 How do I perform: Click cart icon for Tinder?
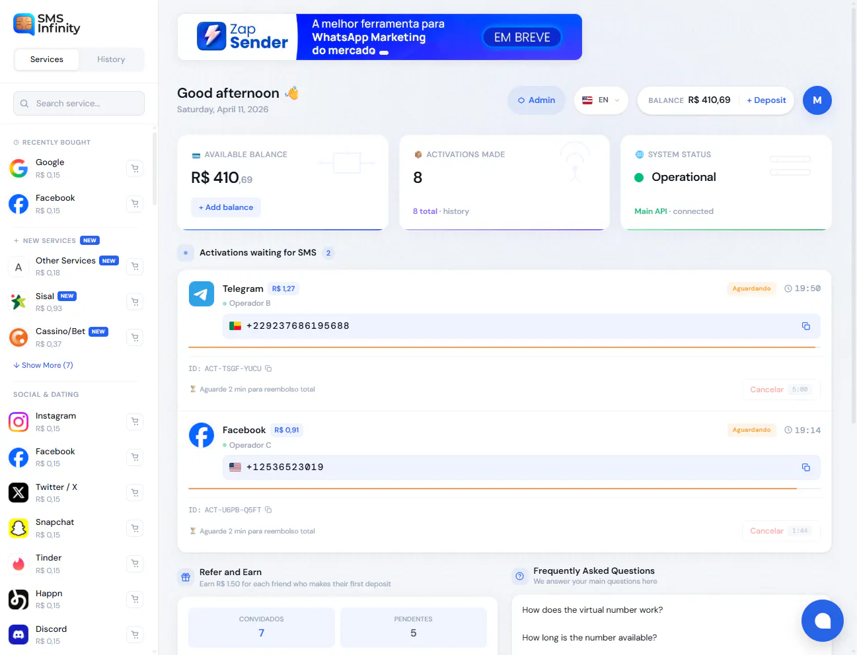tap(135, 564)
